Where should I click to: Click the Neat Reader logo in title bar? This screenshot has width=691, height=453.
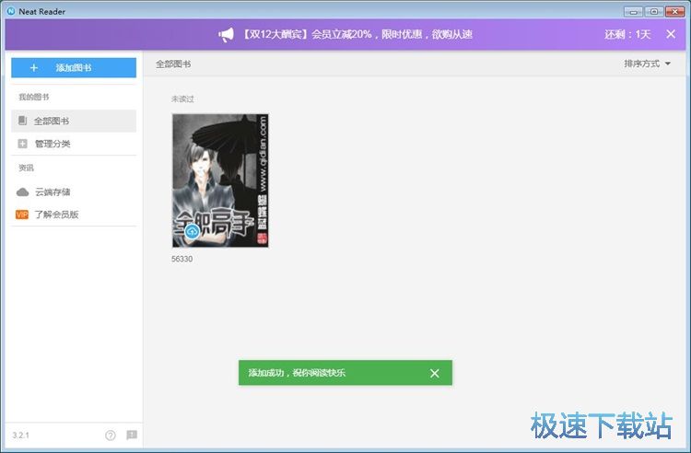pyautogui.click(x=10, y=11)
